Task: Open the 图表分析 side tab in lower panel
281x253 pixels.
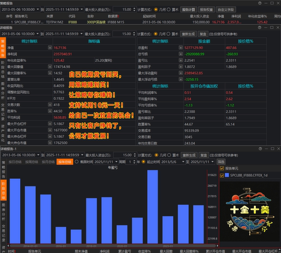Action: click(x=3, y=212)
